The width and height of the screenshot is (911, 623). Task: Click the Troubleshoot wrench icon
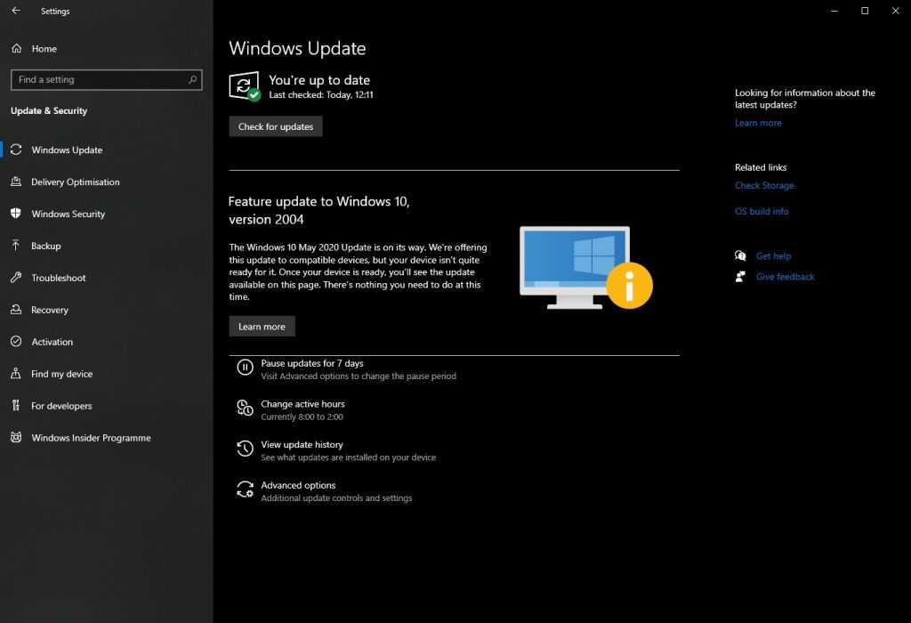click(x=16, y=277)
